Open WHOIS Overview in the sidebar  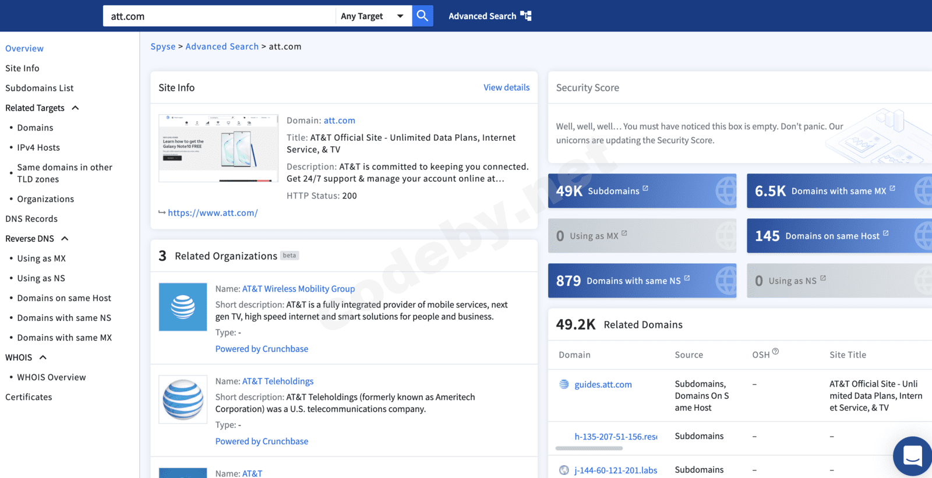coord(51,377)
